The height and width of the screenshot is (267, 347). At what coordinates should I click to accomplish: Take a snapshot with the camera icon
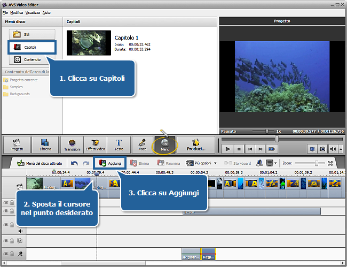click(x=322, y=149)
